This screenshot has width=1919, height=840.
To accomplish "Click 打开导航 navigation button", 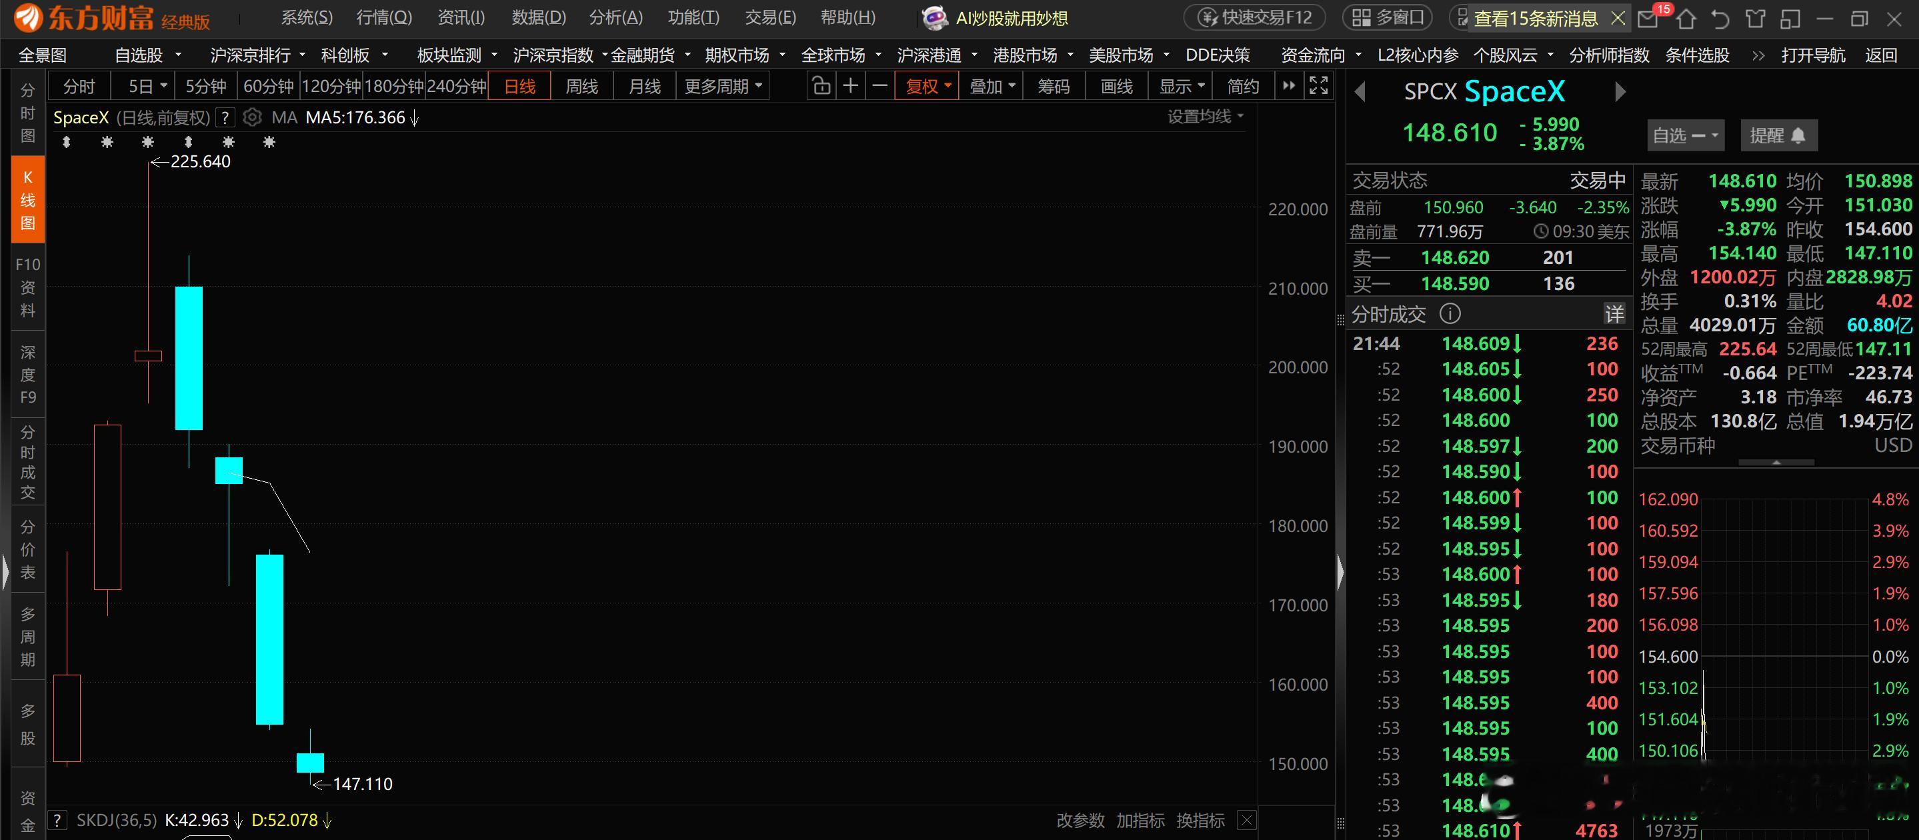I will [x=1813, y=55].
